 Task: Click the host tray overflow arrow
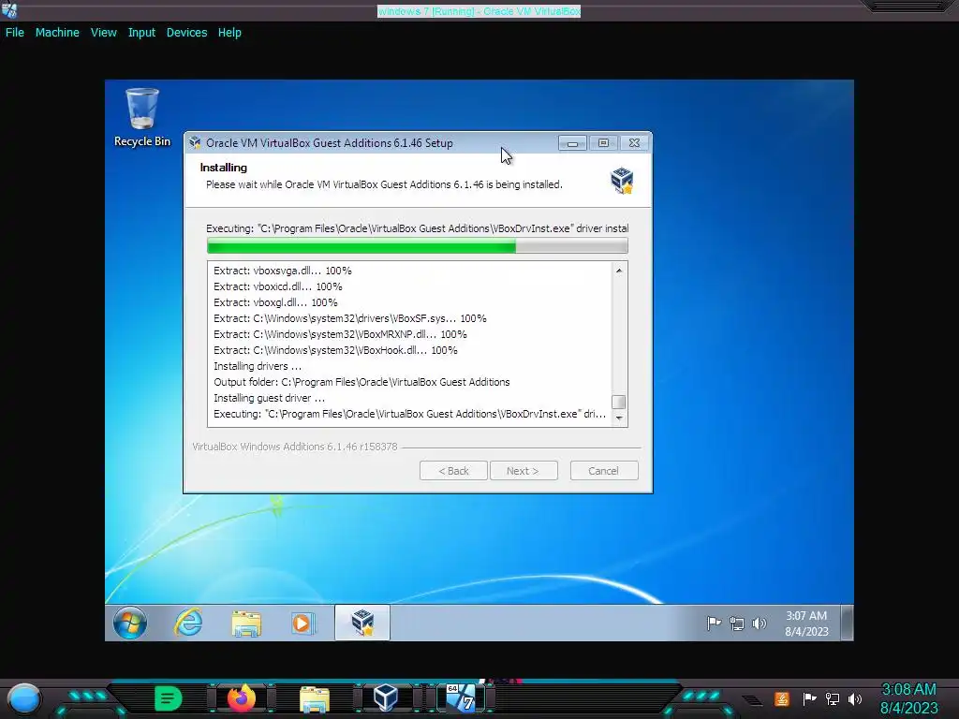(x=753, y=700)
